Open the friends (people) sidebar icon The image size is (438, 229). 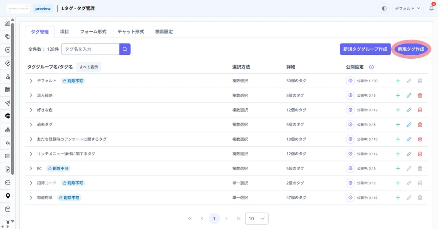pyautogui.click(x=8, y=23)
